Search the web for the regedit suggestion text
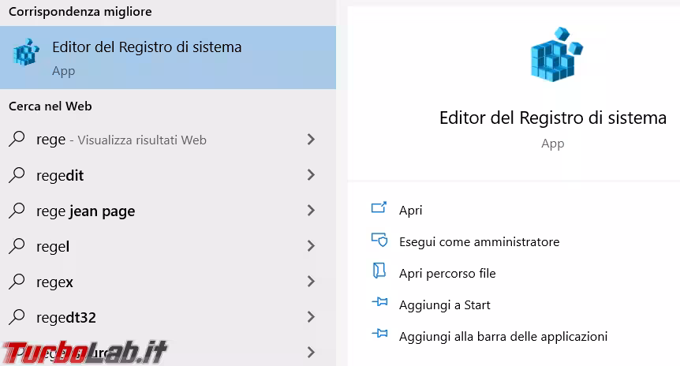 60,175
